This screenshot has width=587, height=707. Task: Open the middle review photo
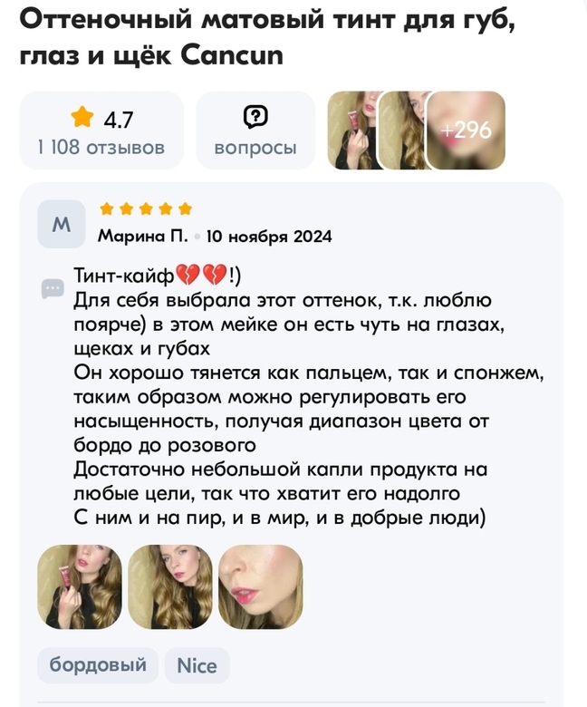click(x=169, y=586)
